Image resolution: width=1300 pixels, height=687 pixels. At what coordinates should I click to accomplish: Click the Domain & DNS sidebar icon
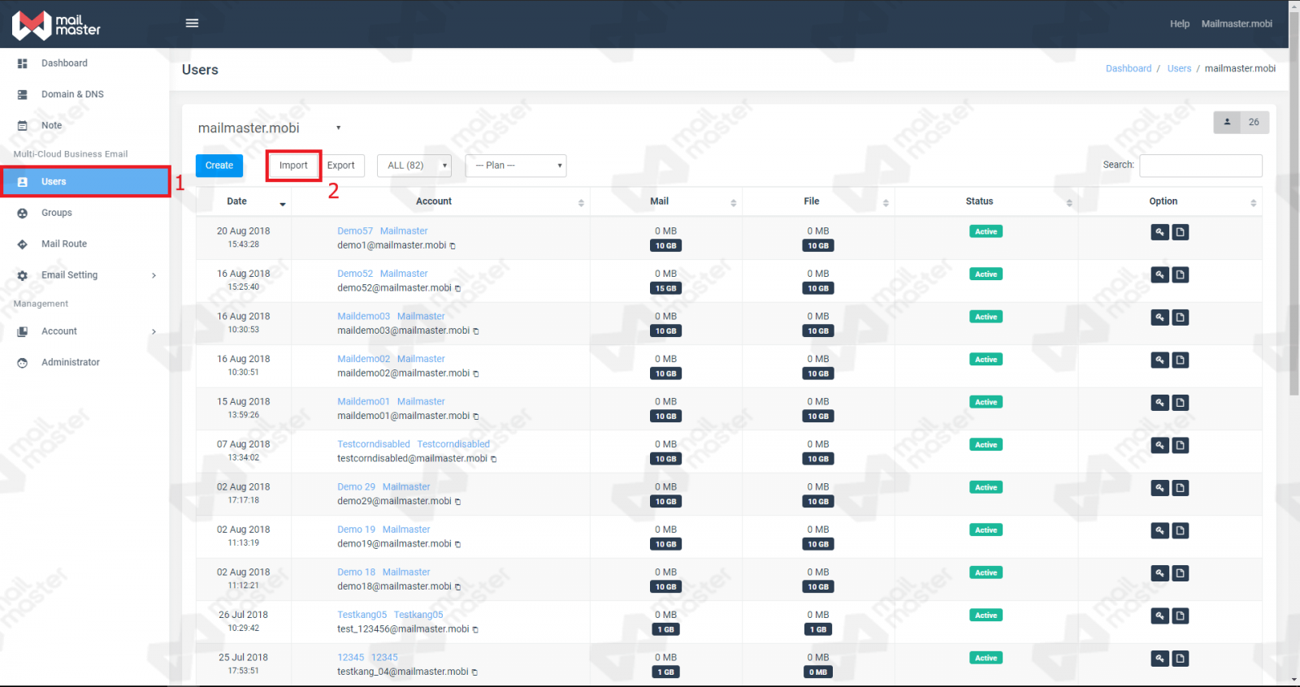coord(23,94)
